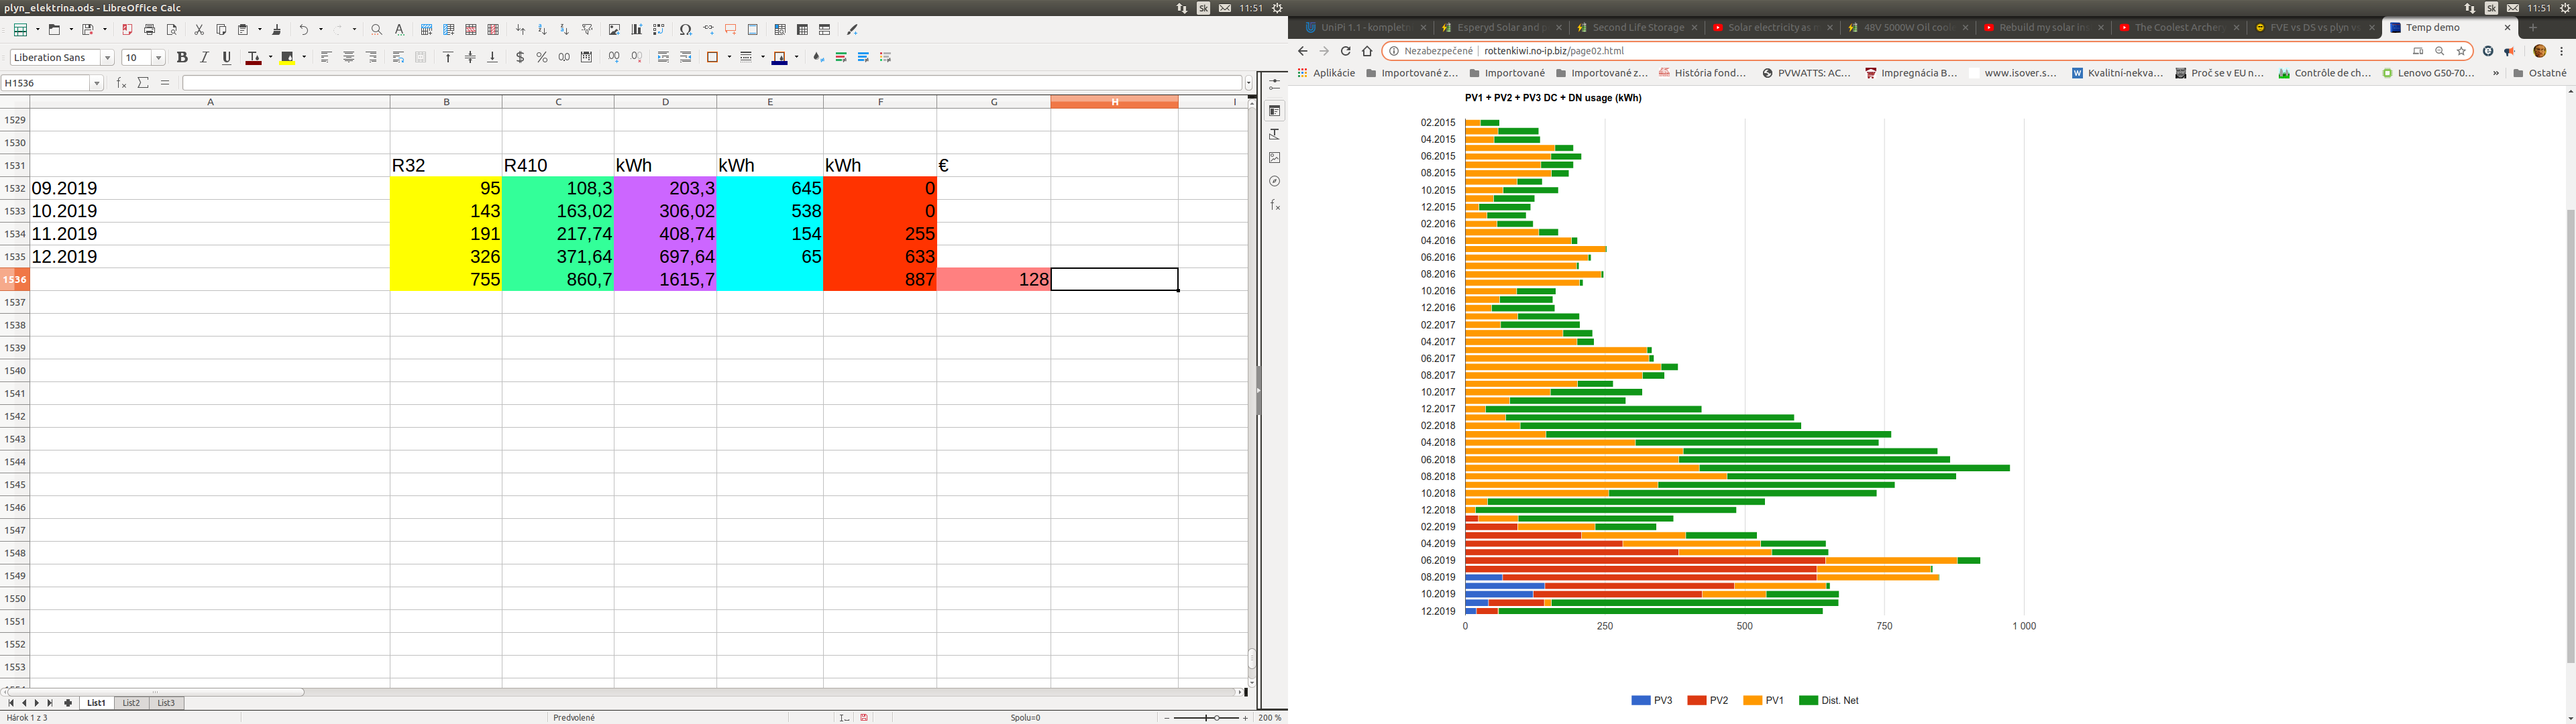Click the Sort Ascending icon

pyautogui.click(x=542, y=30)
